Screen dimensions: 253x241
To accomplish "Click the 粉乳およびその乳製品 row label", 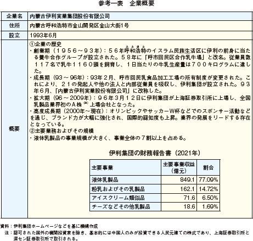I will [118, 189].
